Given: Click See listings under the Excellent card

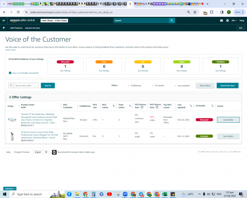Looking at the screenshot, I should pos(221,71).
